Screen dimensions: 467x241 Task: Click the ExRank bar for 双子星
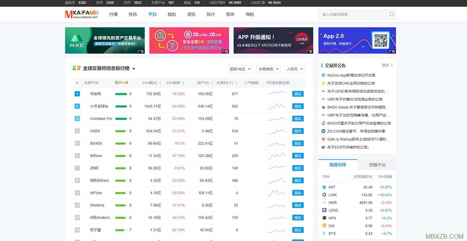pos(121,230)
